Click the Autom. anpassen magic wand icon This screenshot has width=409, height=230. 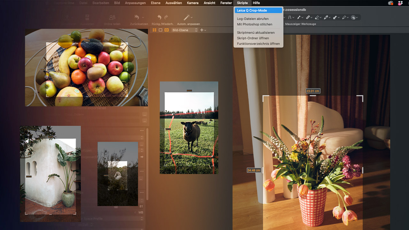click(x=186, y=18)
